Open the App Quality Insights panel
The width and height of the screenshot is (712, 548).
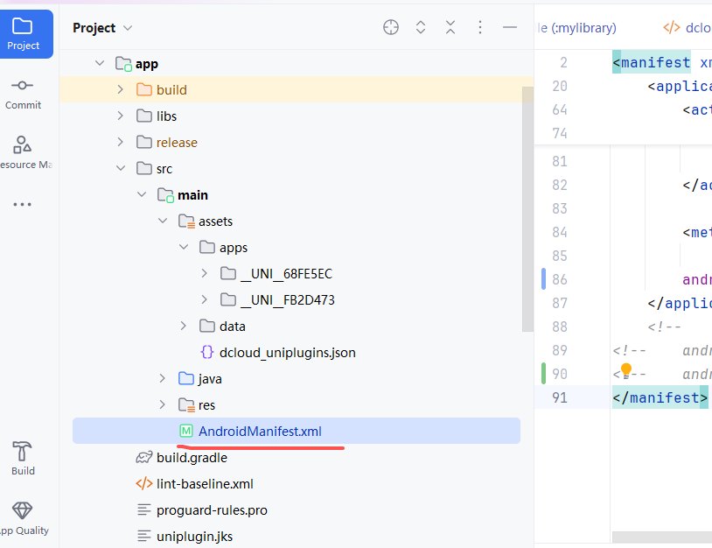click(x=23, y=518)
